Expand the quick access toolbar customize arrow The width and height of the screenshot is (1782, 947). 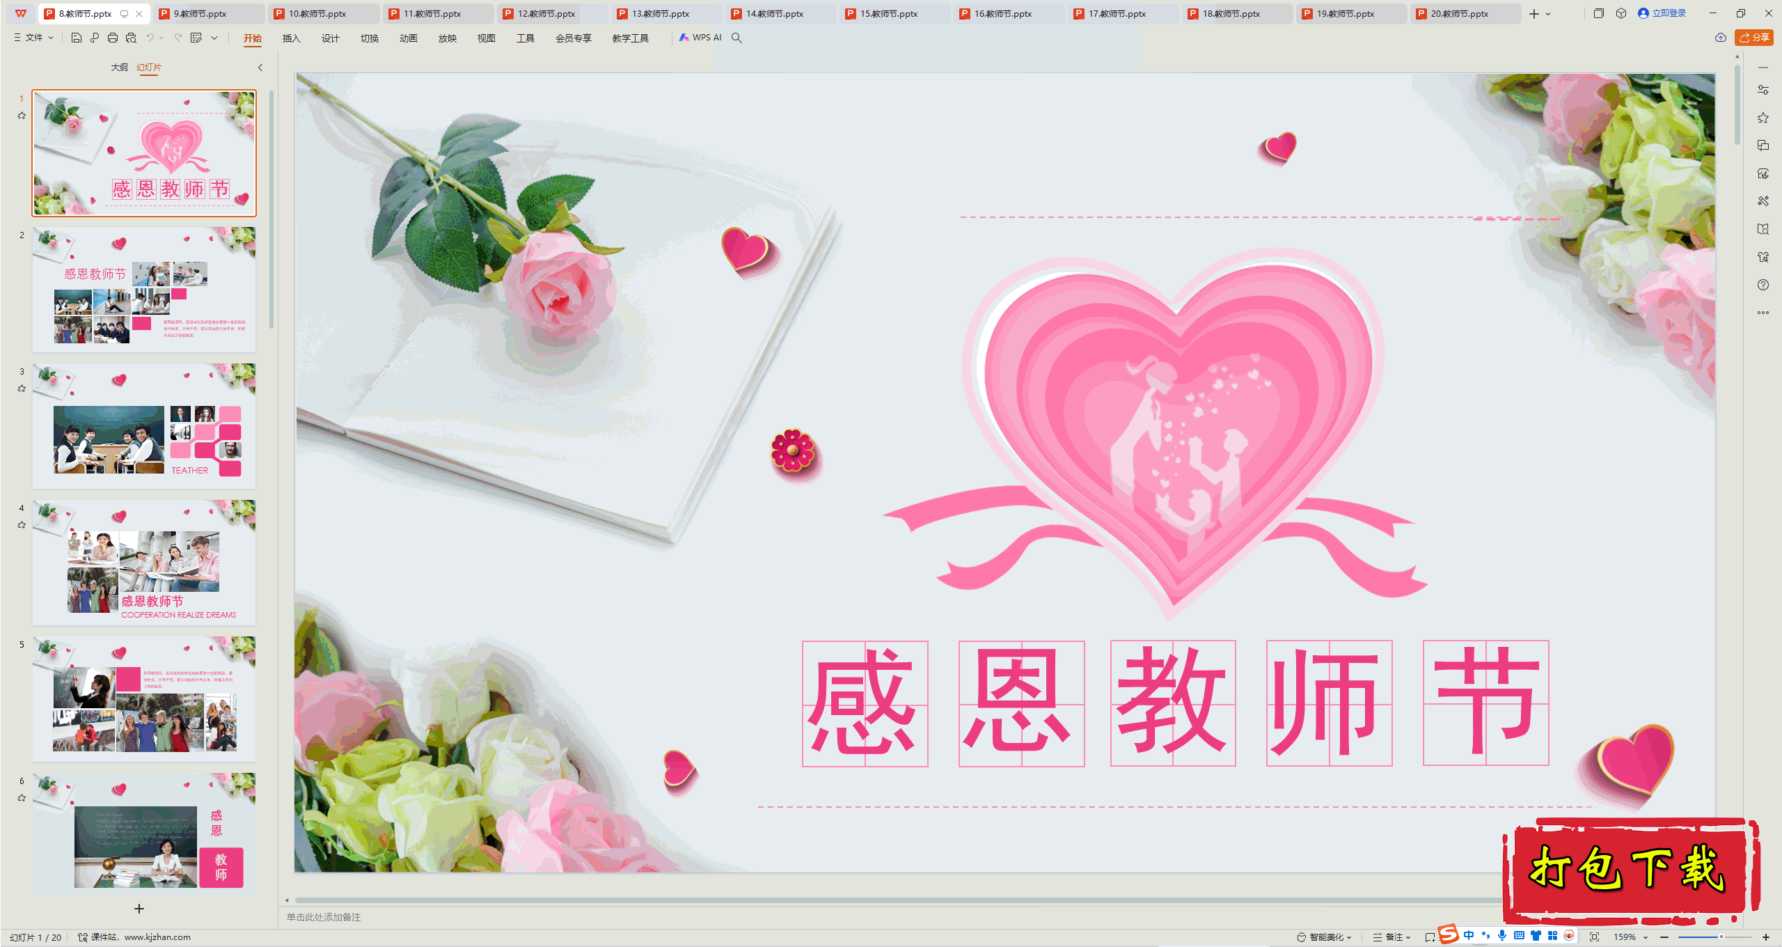pos(214,38)
